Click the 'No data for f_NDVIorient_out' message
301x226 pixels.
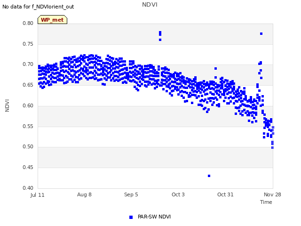click(x=38, y=7)
